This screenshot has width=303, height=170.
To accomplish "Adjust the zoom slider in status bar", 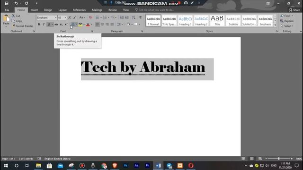I will pos(279,159).
